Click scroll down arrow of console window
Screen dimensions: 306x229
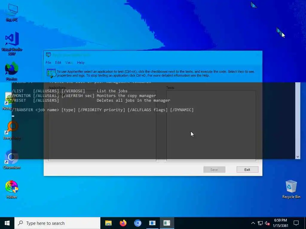pyautogui.click(x=298, y=157)
